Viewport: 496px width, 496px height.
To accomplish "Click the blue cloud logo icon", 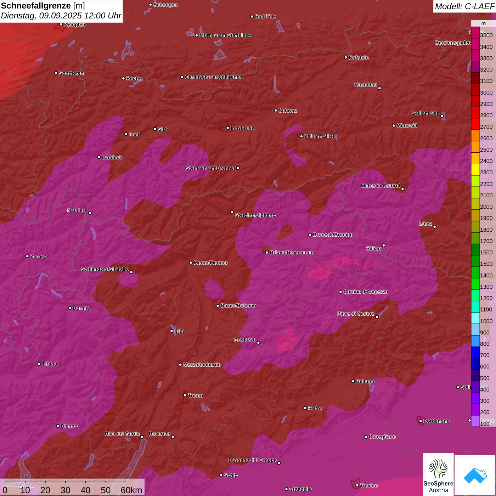I will click(x=475, y=475).
